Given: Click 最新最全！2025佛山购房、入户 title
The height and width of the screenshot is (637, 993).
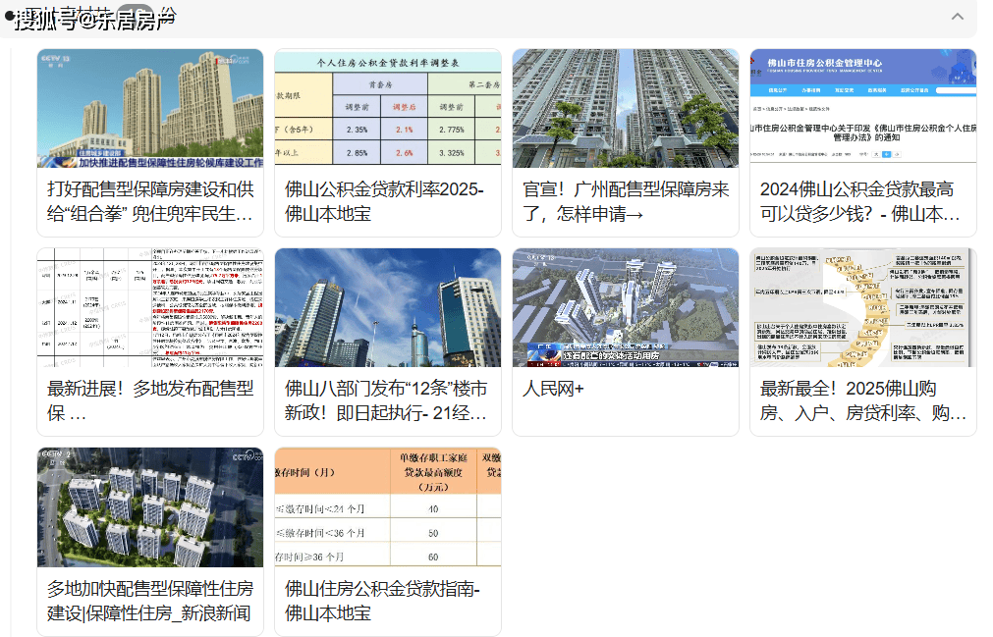Looking at the screenshot, I should [863, 400].
